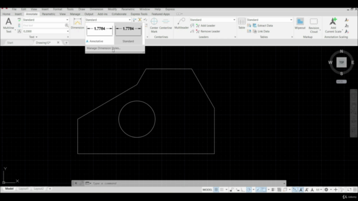
Task: Select the Centerline tool
Action: 166,23
